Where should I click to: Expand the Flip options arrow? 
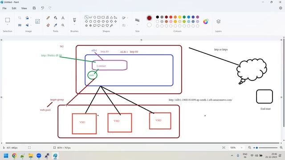pyautogui.click(x=31, y=25)
